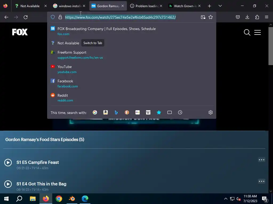Viewport: 273px width, 204px height.
Task: Close the Problem loading tab
Action: [x=161, y=6]
